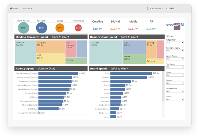Open the Business Unit filter dropdown

click(175, 91)
